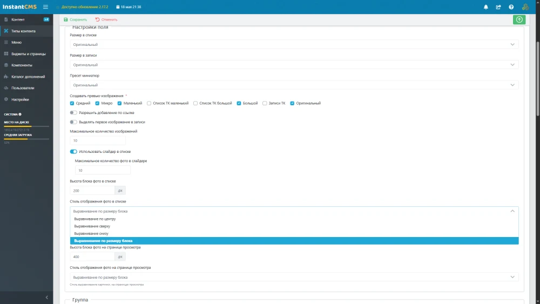
Task: Toggle the Средний checkbox
Action: [x=72, y=103]
